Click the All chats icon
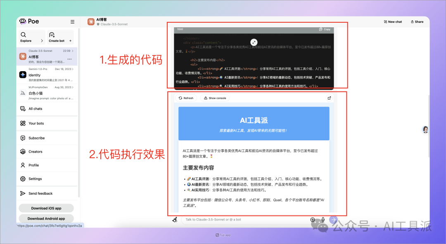The width and height of the screenshot is (446, 244). [x=23, y=109]
